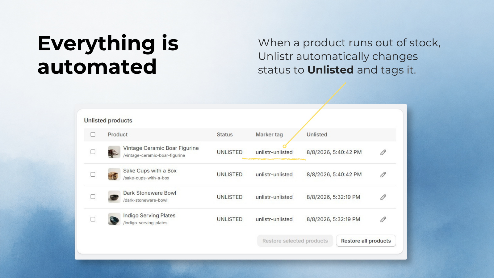Enable the Indigo Serving Plates checkbox
This screenshot has width=494, height=278.
click(93, 219)
